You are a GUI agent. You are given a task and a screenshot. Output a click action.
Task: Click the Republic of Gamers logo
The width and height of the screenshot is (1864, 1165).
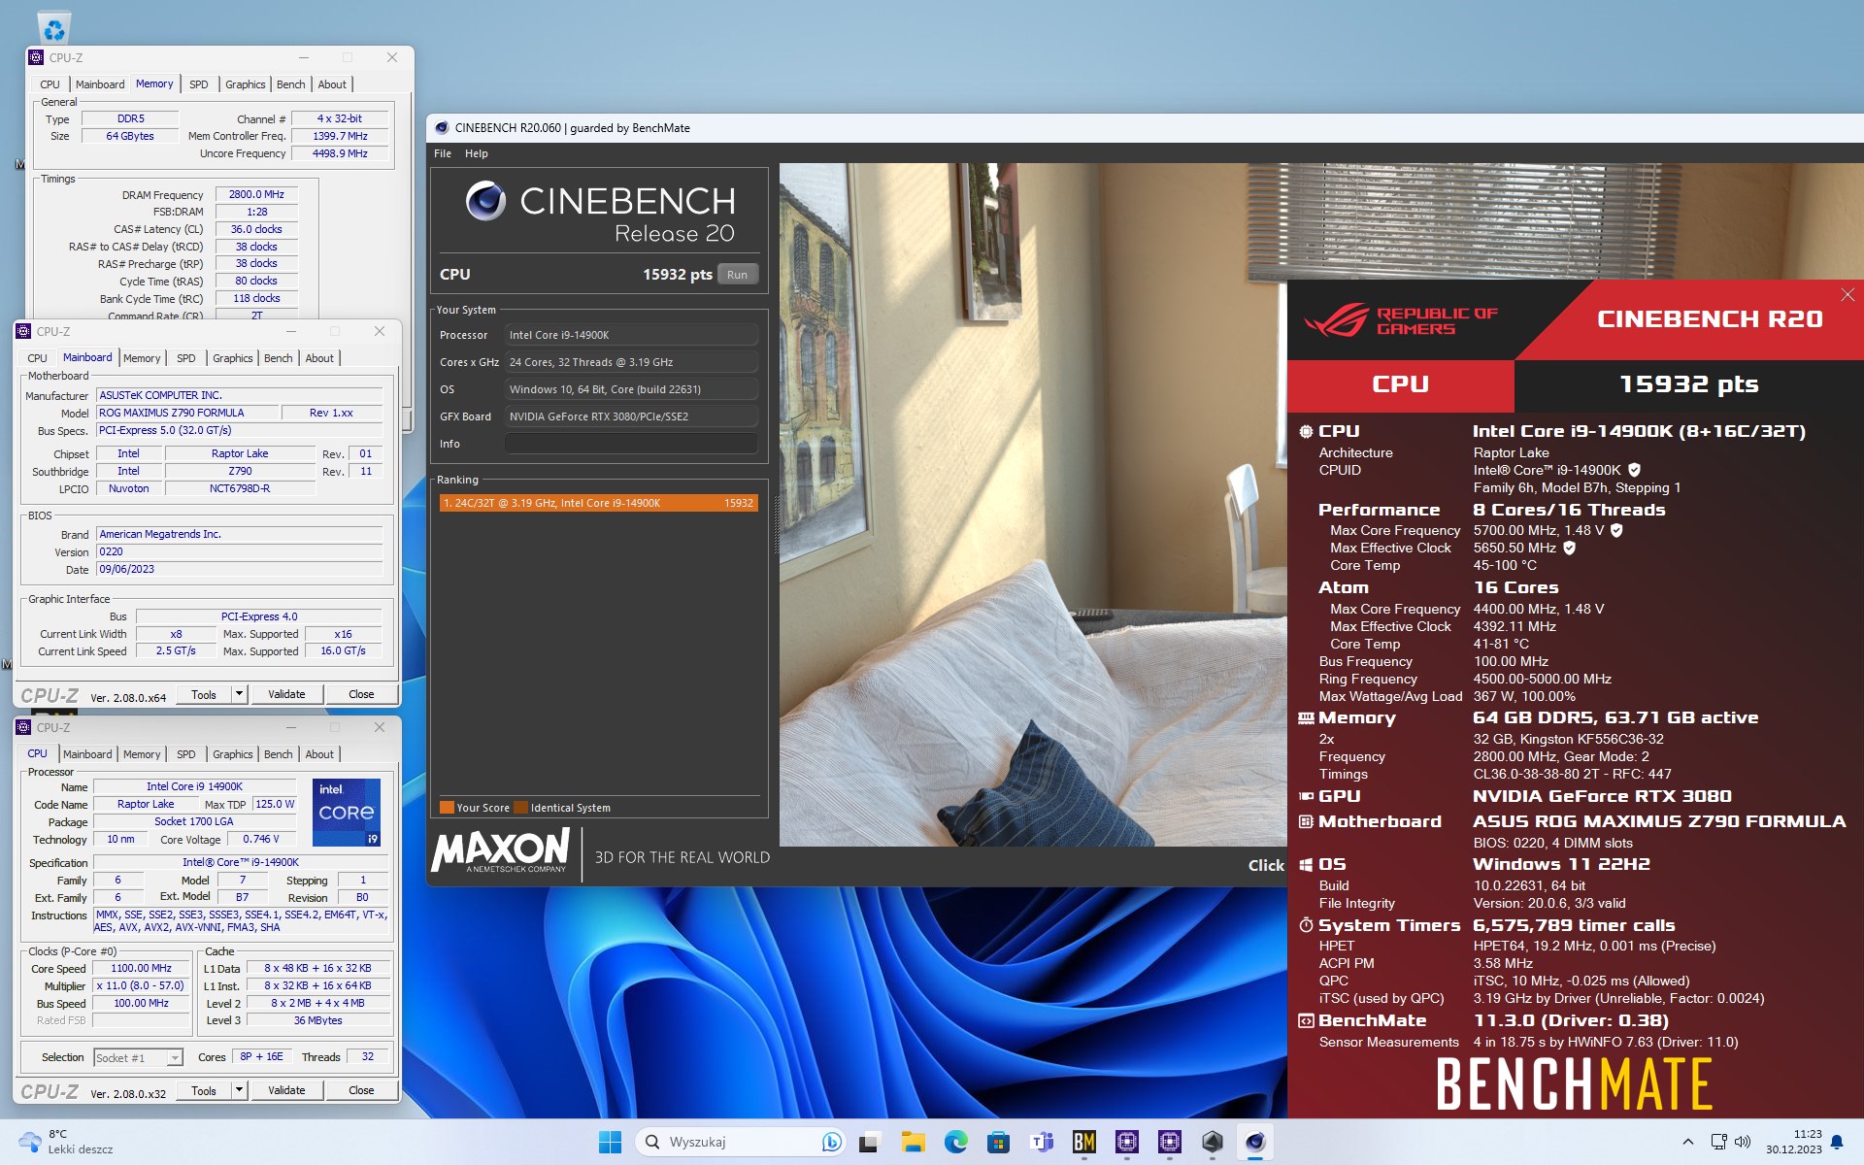[x=1401, y=320]
